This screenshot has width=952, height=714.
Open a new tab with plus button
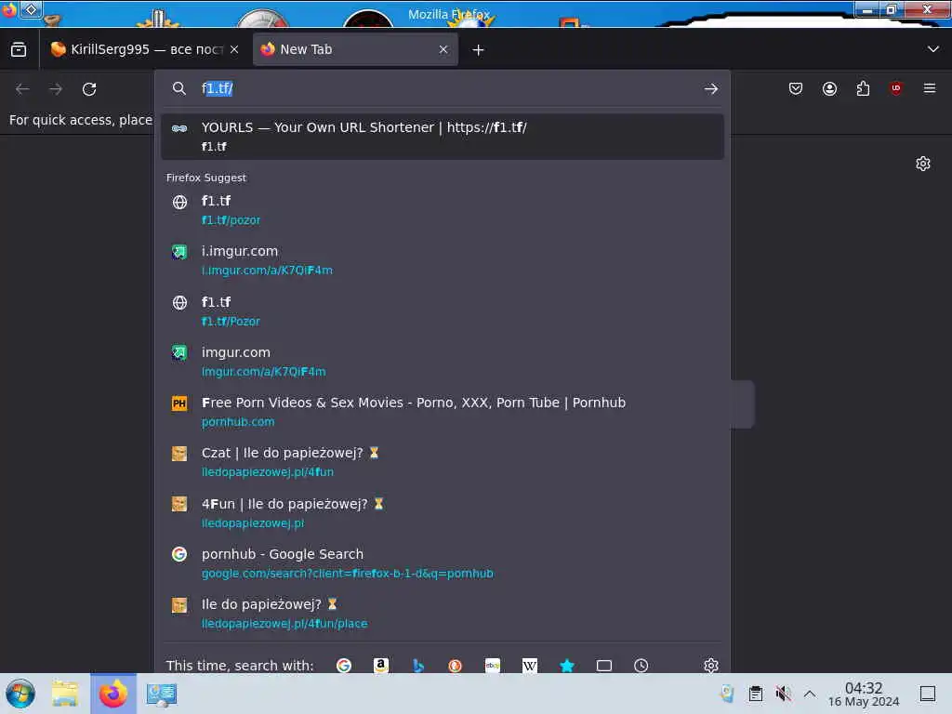tap(479, 50)
